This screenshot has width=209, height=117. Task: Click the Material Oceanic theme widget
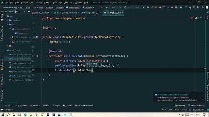click(199, 110)
